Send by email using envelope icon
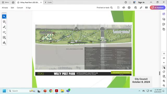 [x=146, y=8]
